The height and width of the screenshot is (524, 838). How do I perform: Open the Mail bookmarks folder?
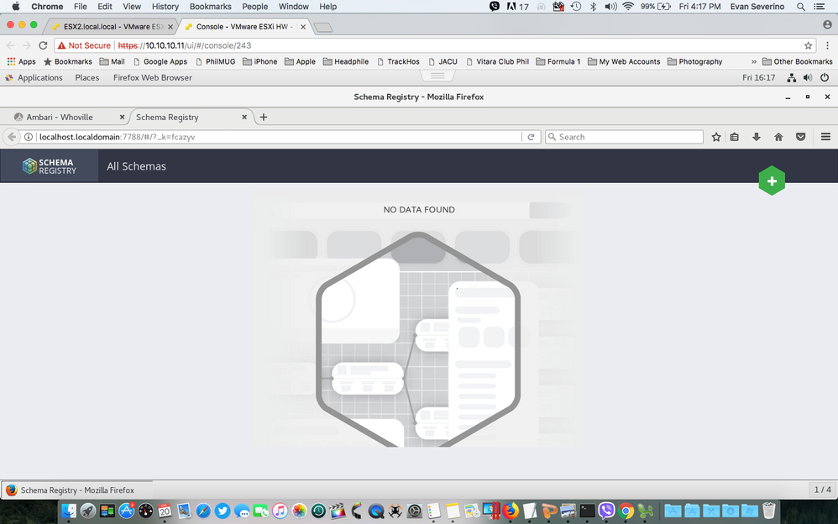tap(113, 61)
